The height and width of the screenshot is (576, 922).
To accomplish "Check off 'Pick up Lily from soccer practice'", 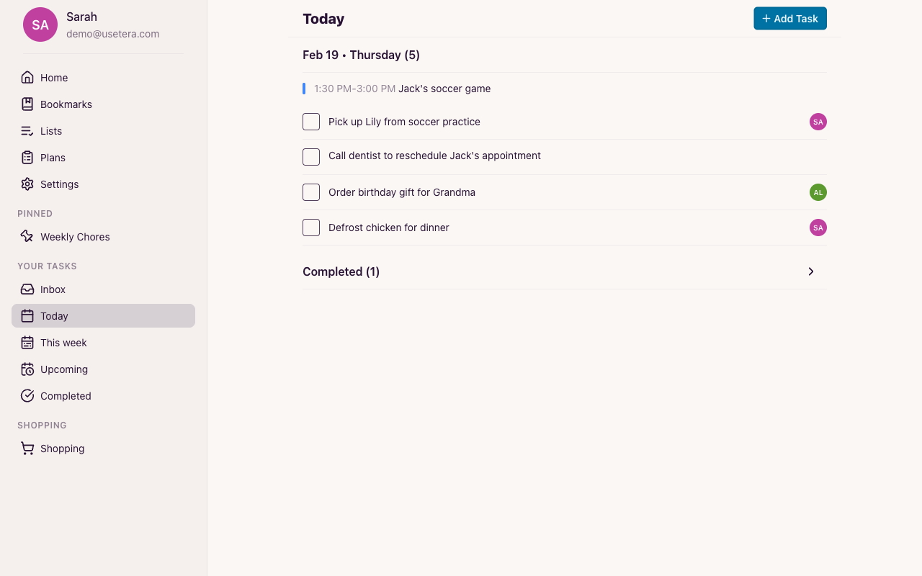I will point(311,122).
